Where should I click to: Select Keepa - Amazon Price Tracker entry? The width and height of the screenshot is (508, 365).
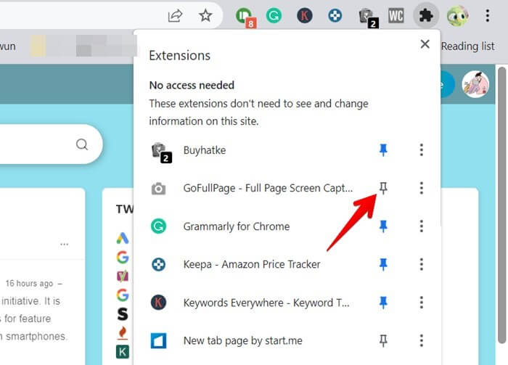pyautogui.click(x=251, y=264)
